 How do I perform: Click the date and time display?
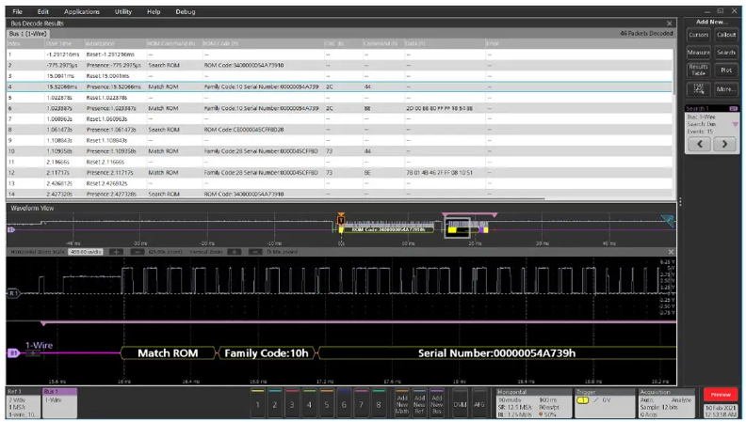[721, 411]
